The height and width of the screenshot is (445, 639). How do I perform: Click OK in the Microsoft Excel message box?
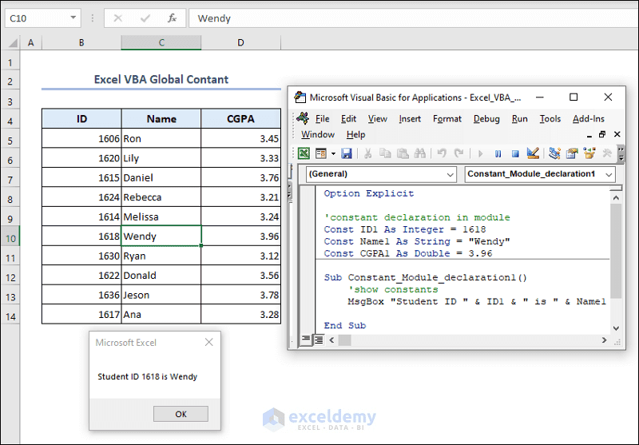tap(181, 414)
